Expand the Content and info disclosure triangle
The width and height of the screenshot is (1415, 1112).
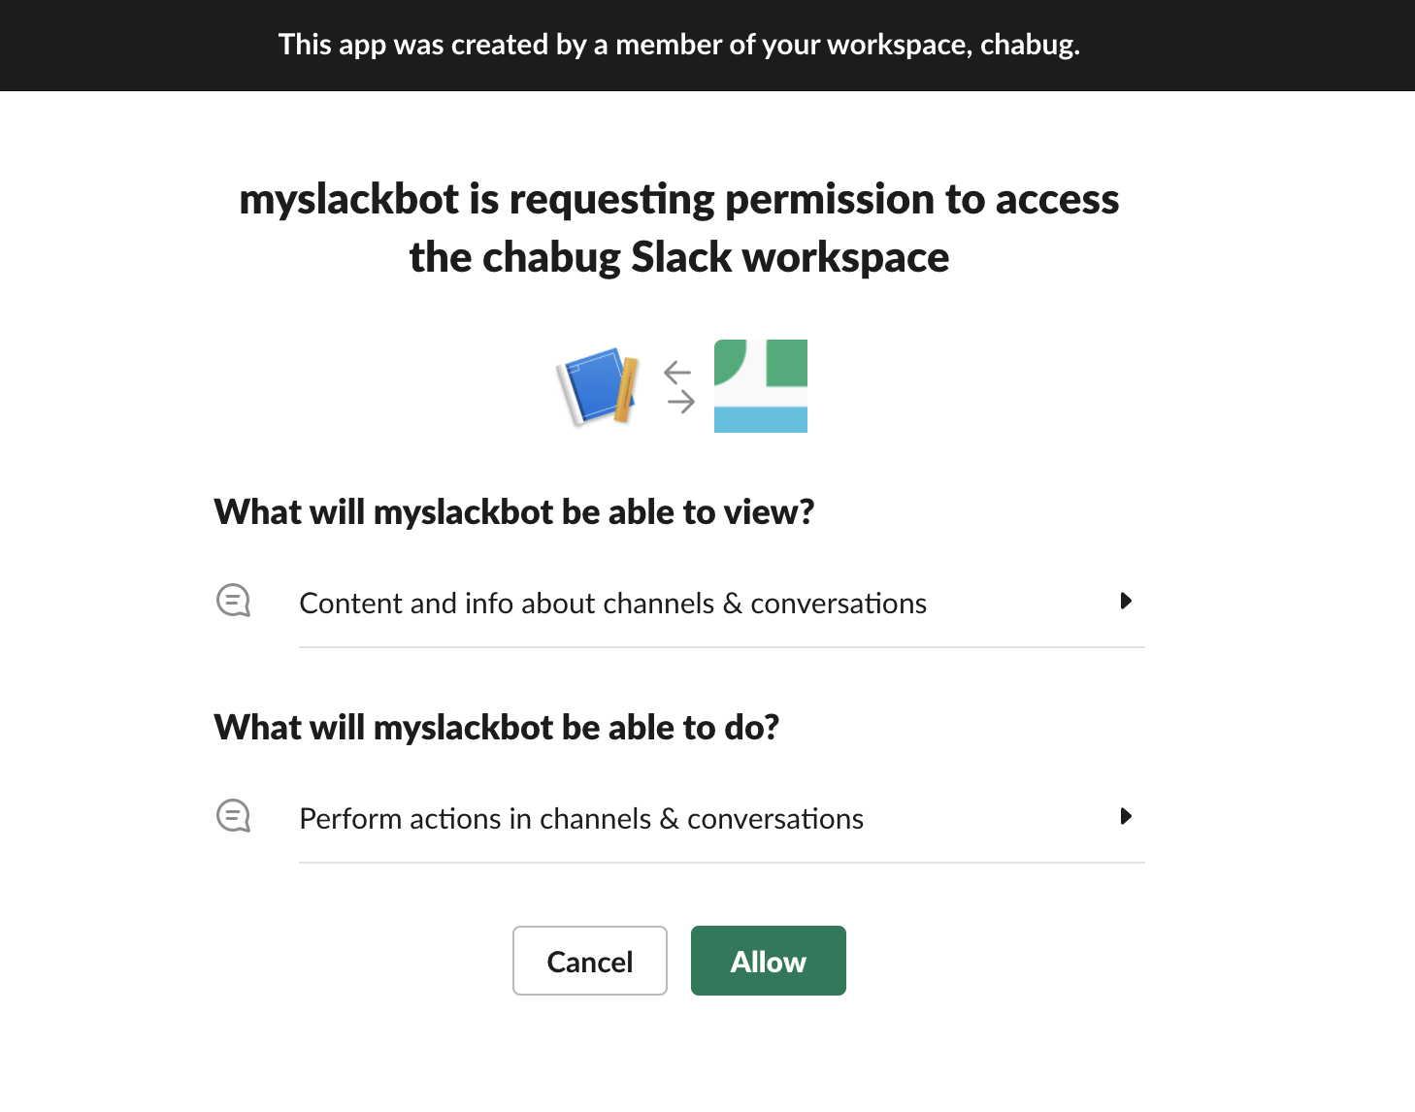[x=1126, y=601]
